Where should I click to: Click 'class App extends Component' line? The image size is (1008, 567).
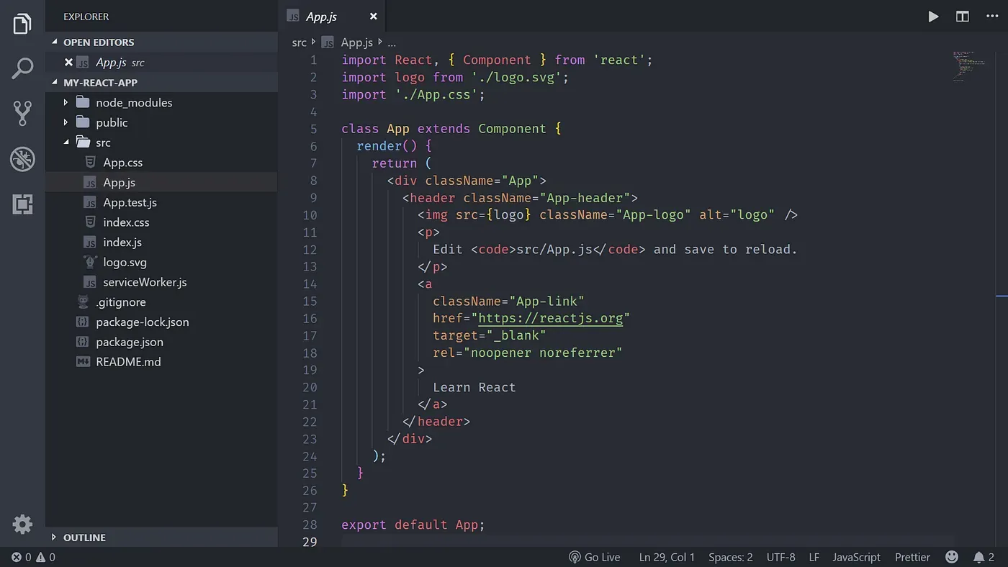(451, 129)
